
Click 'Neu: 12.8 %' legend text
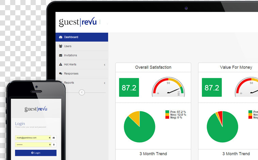click(178, 115)
